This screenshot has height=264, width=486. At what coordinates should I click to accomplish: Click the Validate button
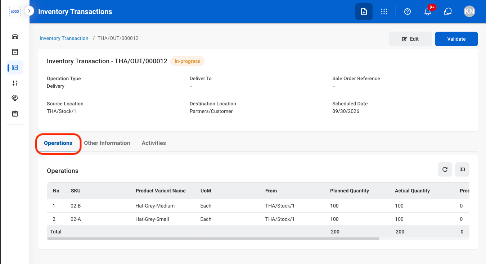(456, 39)
